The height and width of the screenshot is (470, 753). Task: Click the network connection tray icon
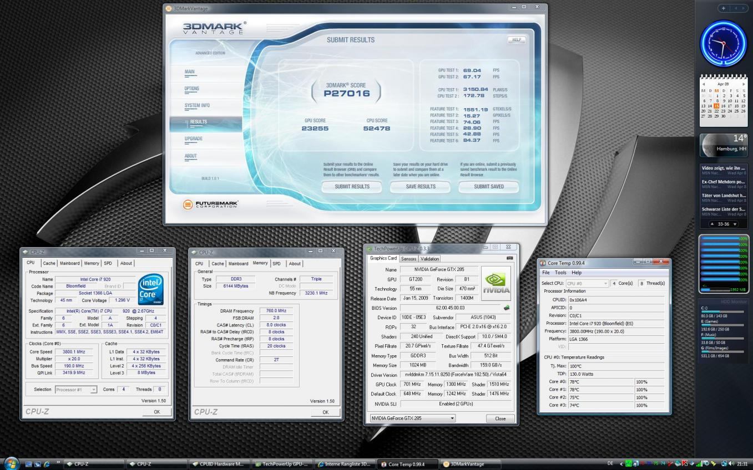coord(724,464)
